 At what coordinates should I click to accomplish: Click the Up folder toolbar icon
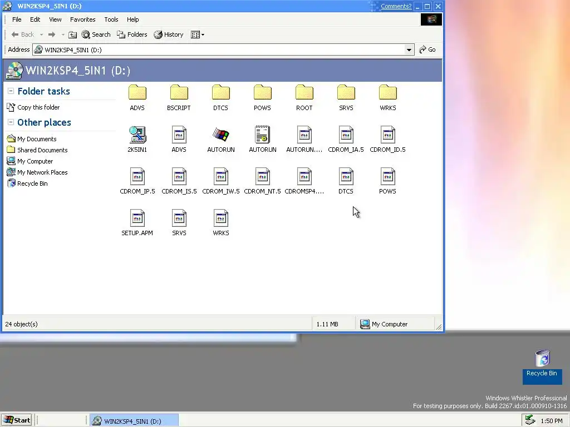coord(73,34)
